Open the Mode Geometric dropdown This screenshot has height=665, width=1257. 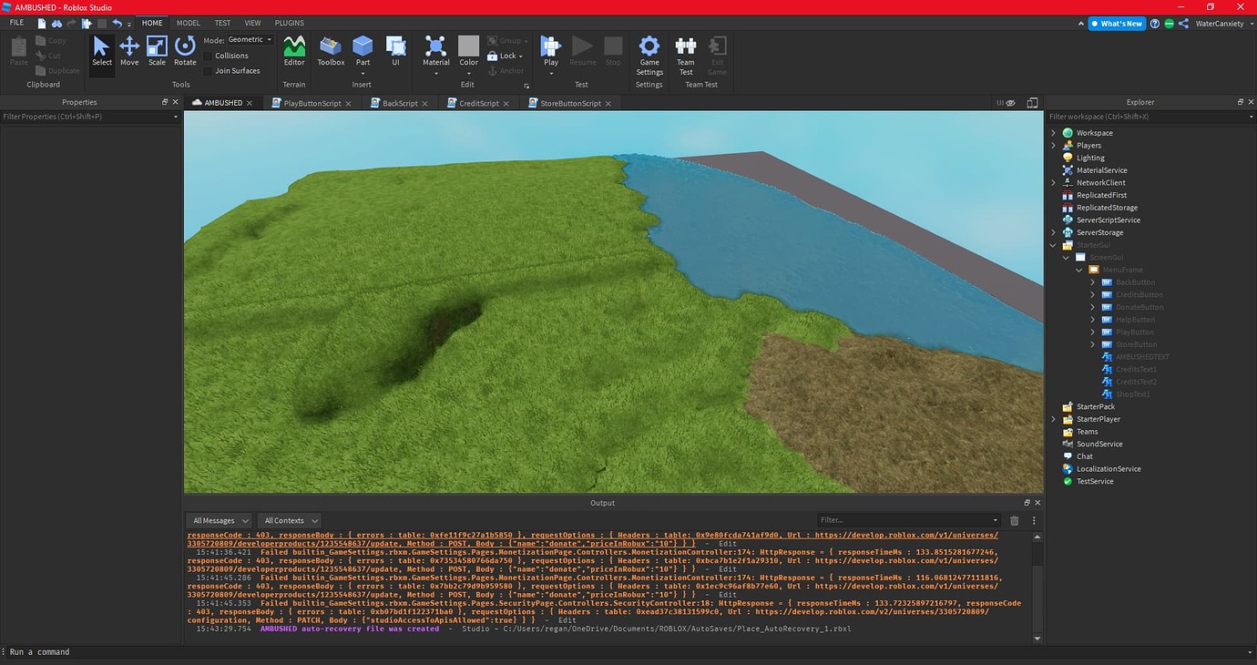250,40
